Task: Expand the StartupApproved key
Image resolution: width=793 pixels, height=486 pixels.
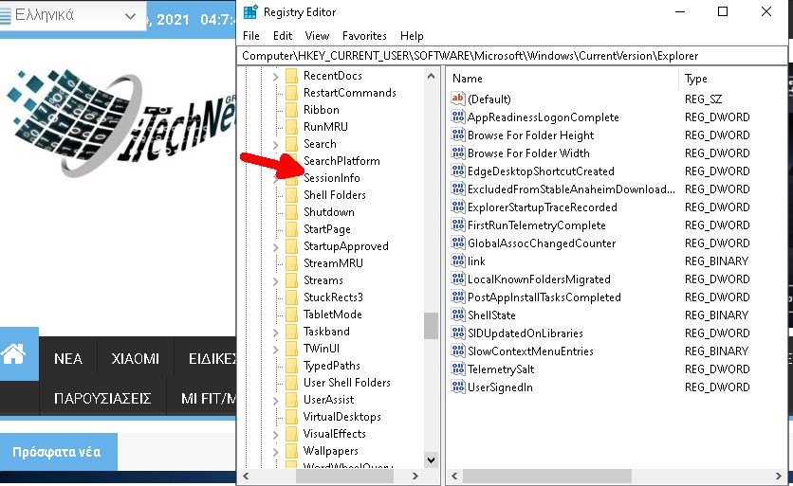Action: tap(276, 246)
